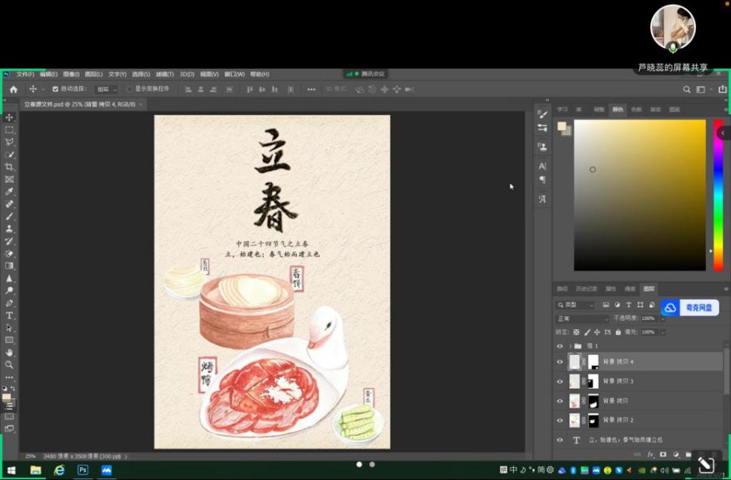Toggle the Auto-Select checkbox
Viewport: 731px width, 480px height.
tap(56, 89)
